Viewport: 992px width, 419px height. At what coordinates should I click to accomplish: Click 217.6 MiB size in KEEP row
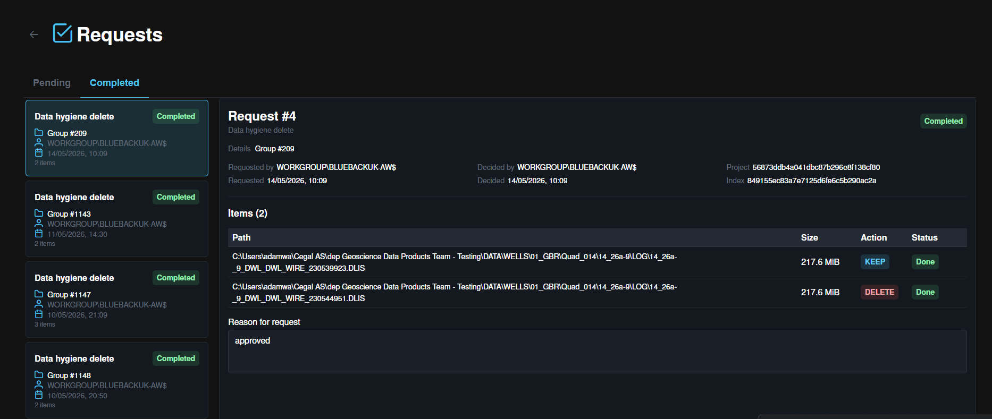click(820, 262)
